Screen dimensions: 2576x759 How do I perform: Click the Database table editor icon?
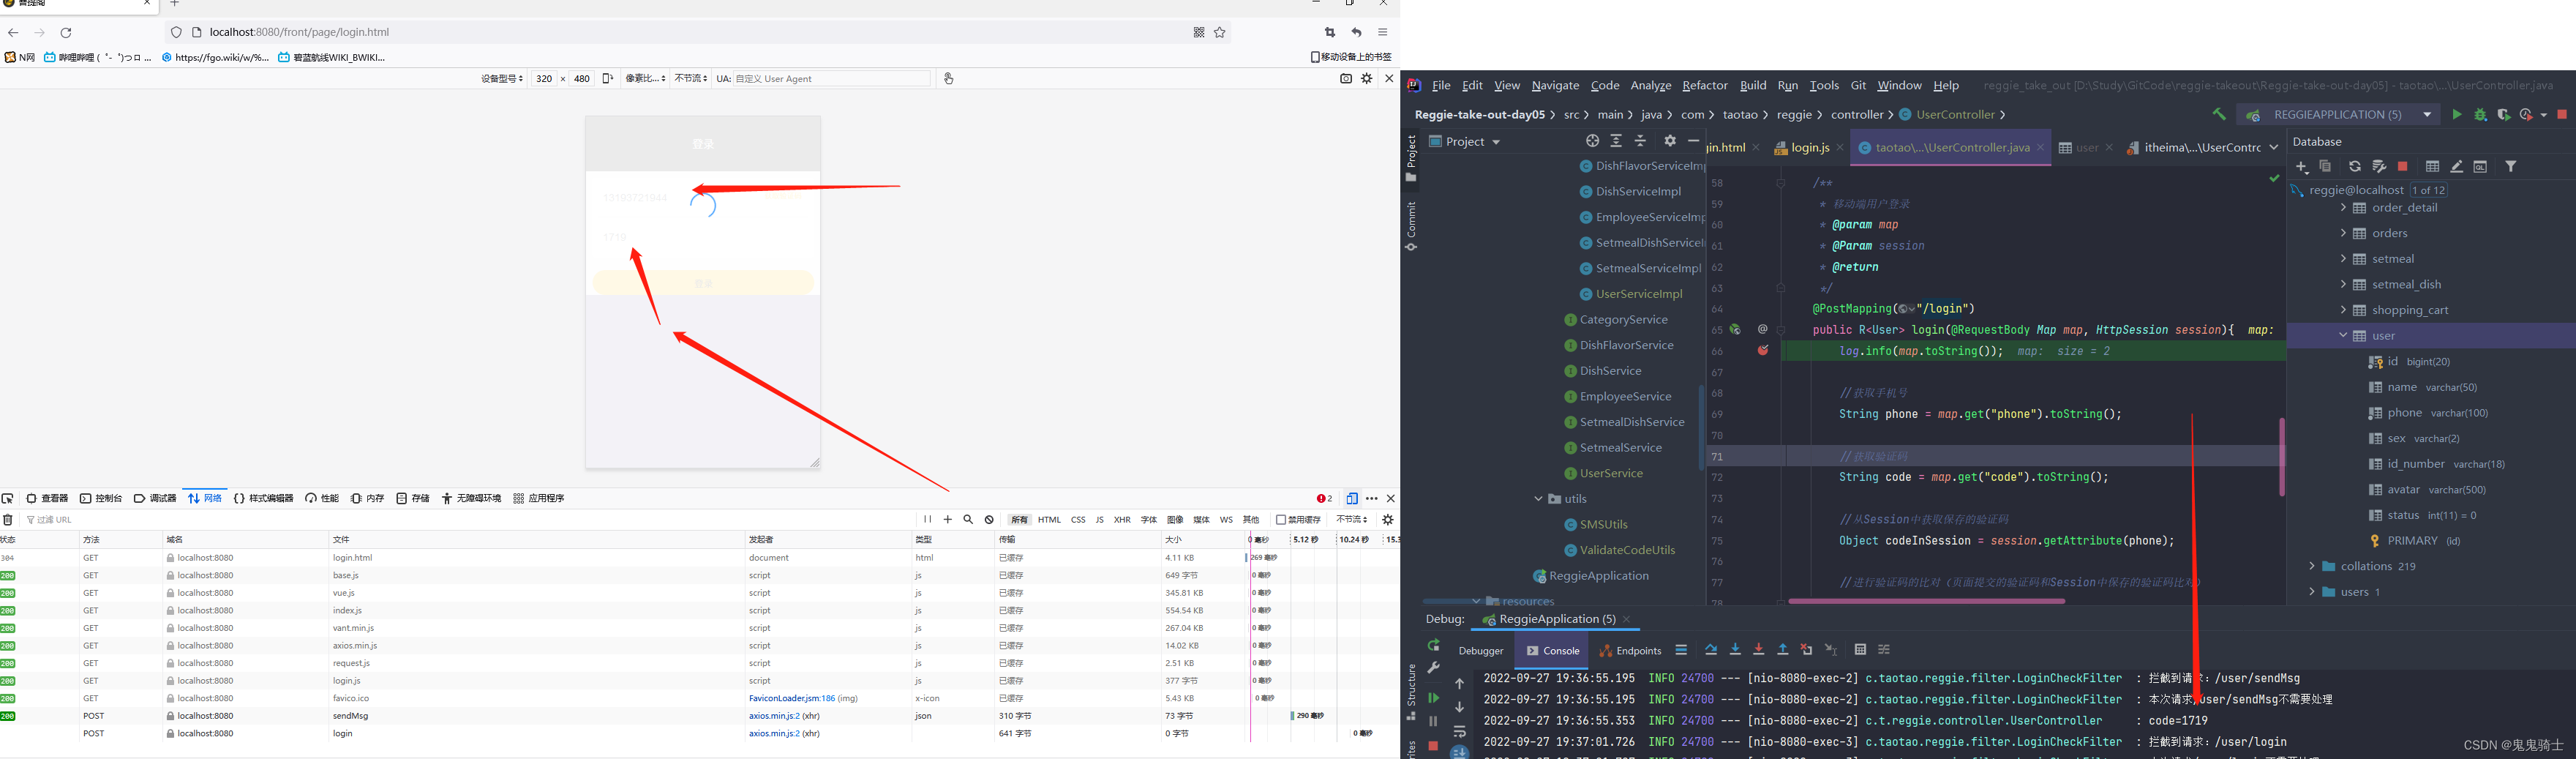[2432, 167]
